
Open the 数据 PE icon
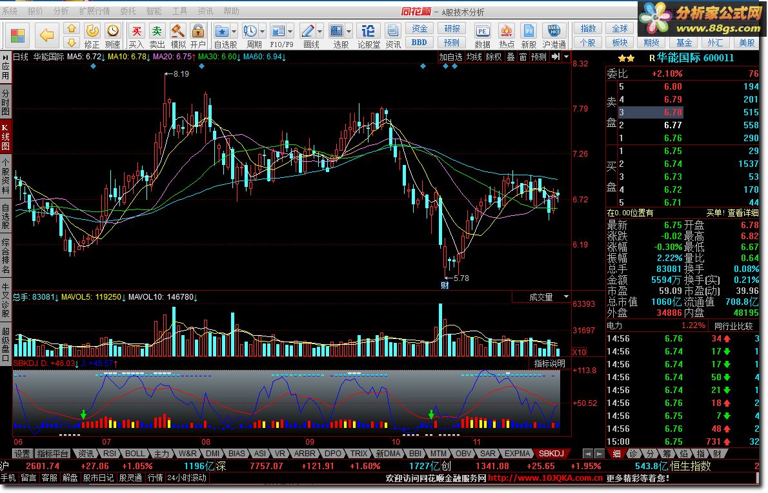pos(483,32)
